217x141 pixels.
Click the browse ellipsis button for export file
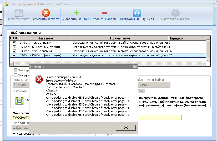coord(185,118)
